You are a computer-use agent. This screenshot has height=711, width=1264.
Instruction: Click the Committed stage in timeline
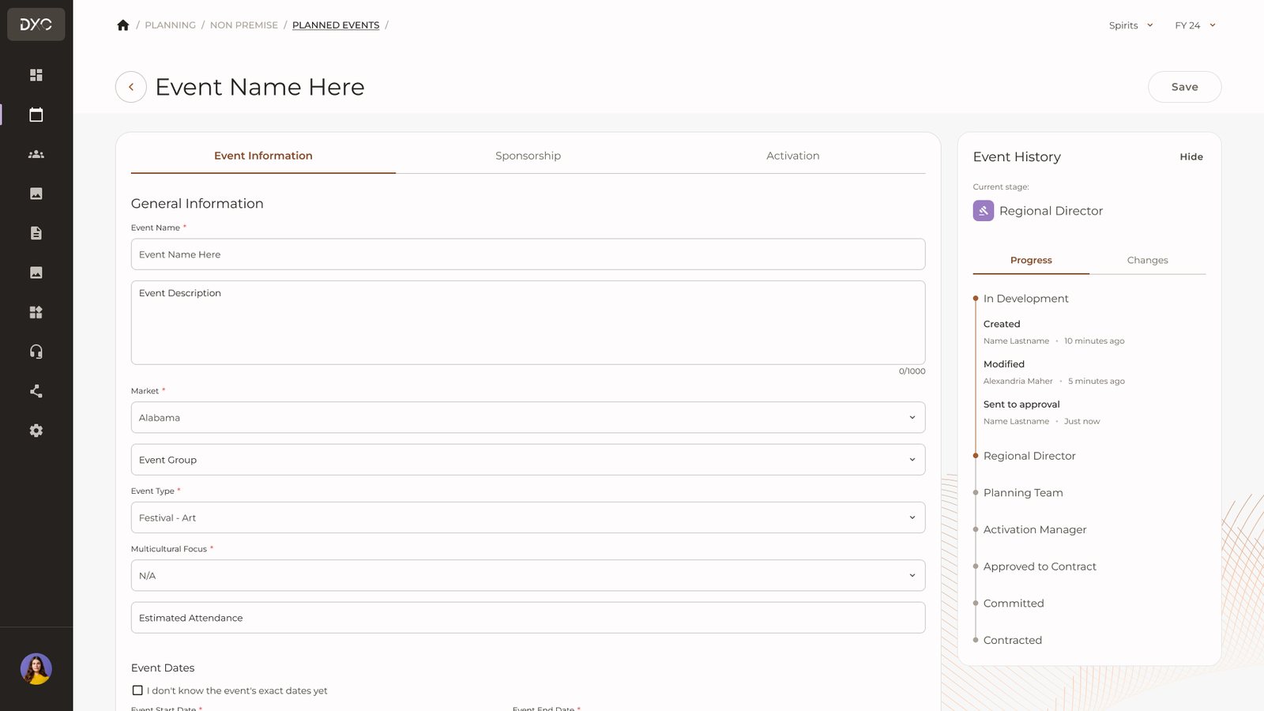click(1014, 604)
